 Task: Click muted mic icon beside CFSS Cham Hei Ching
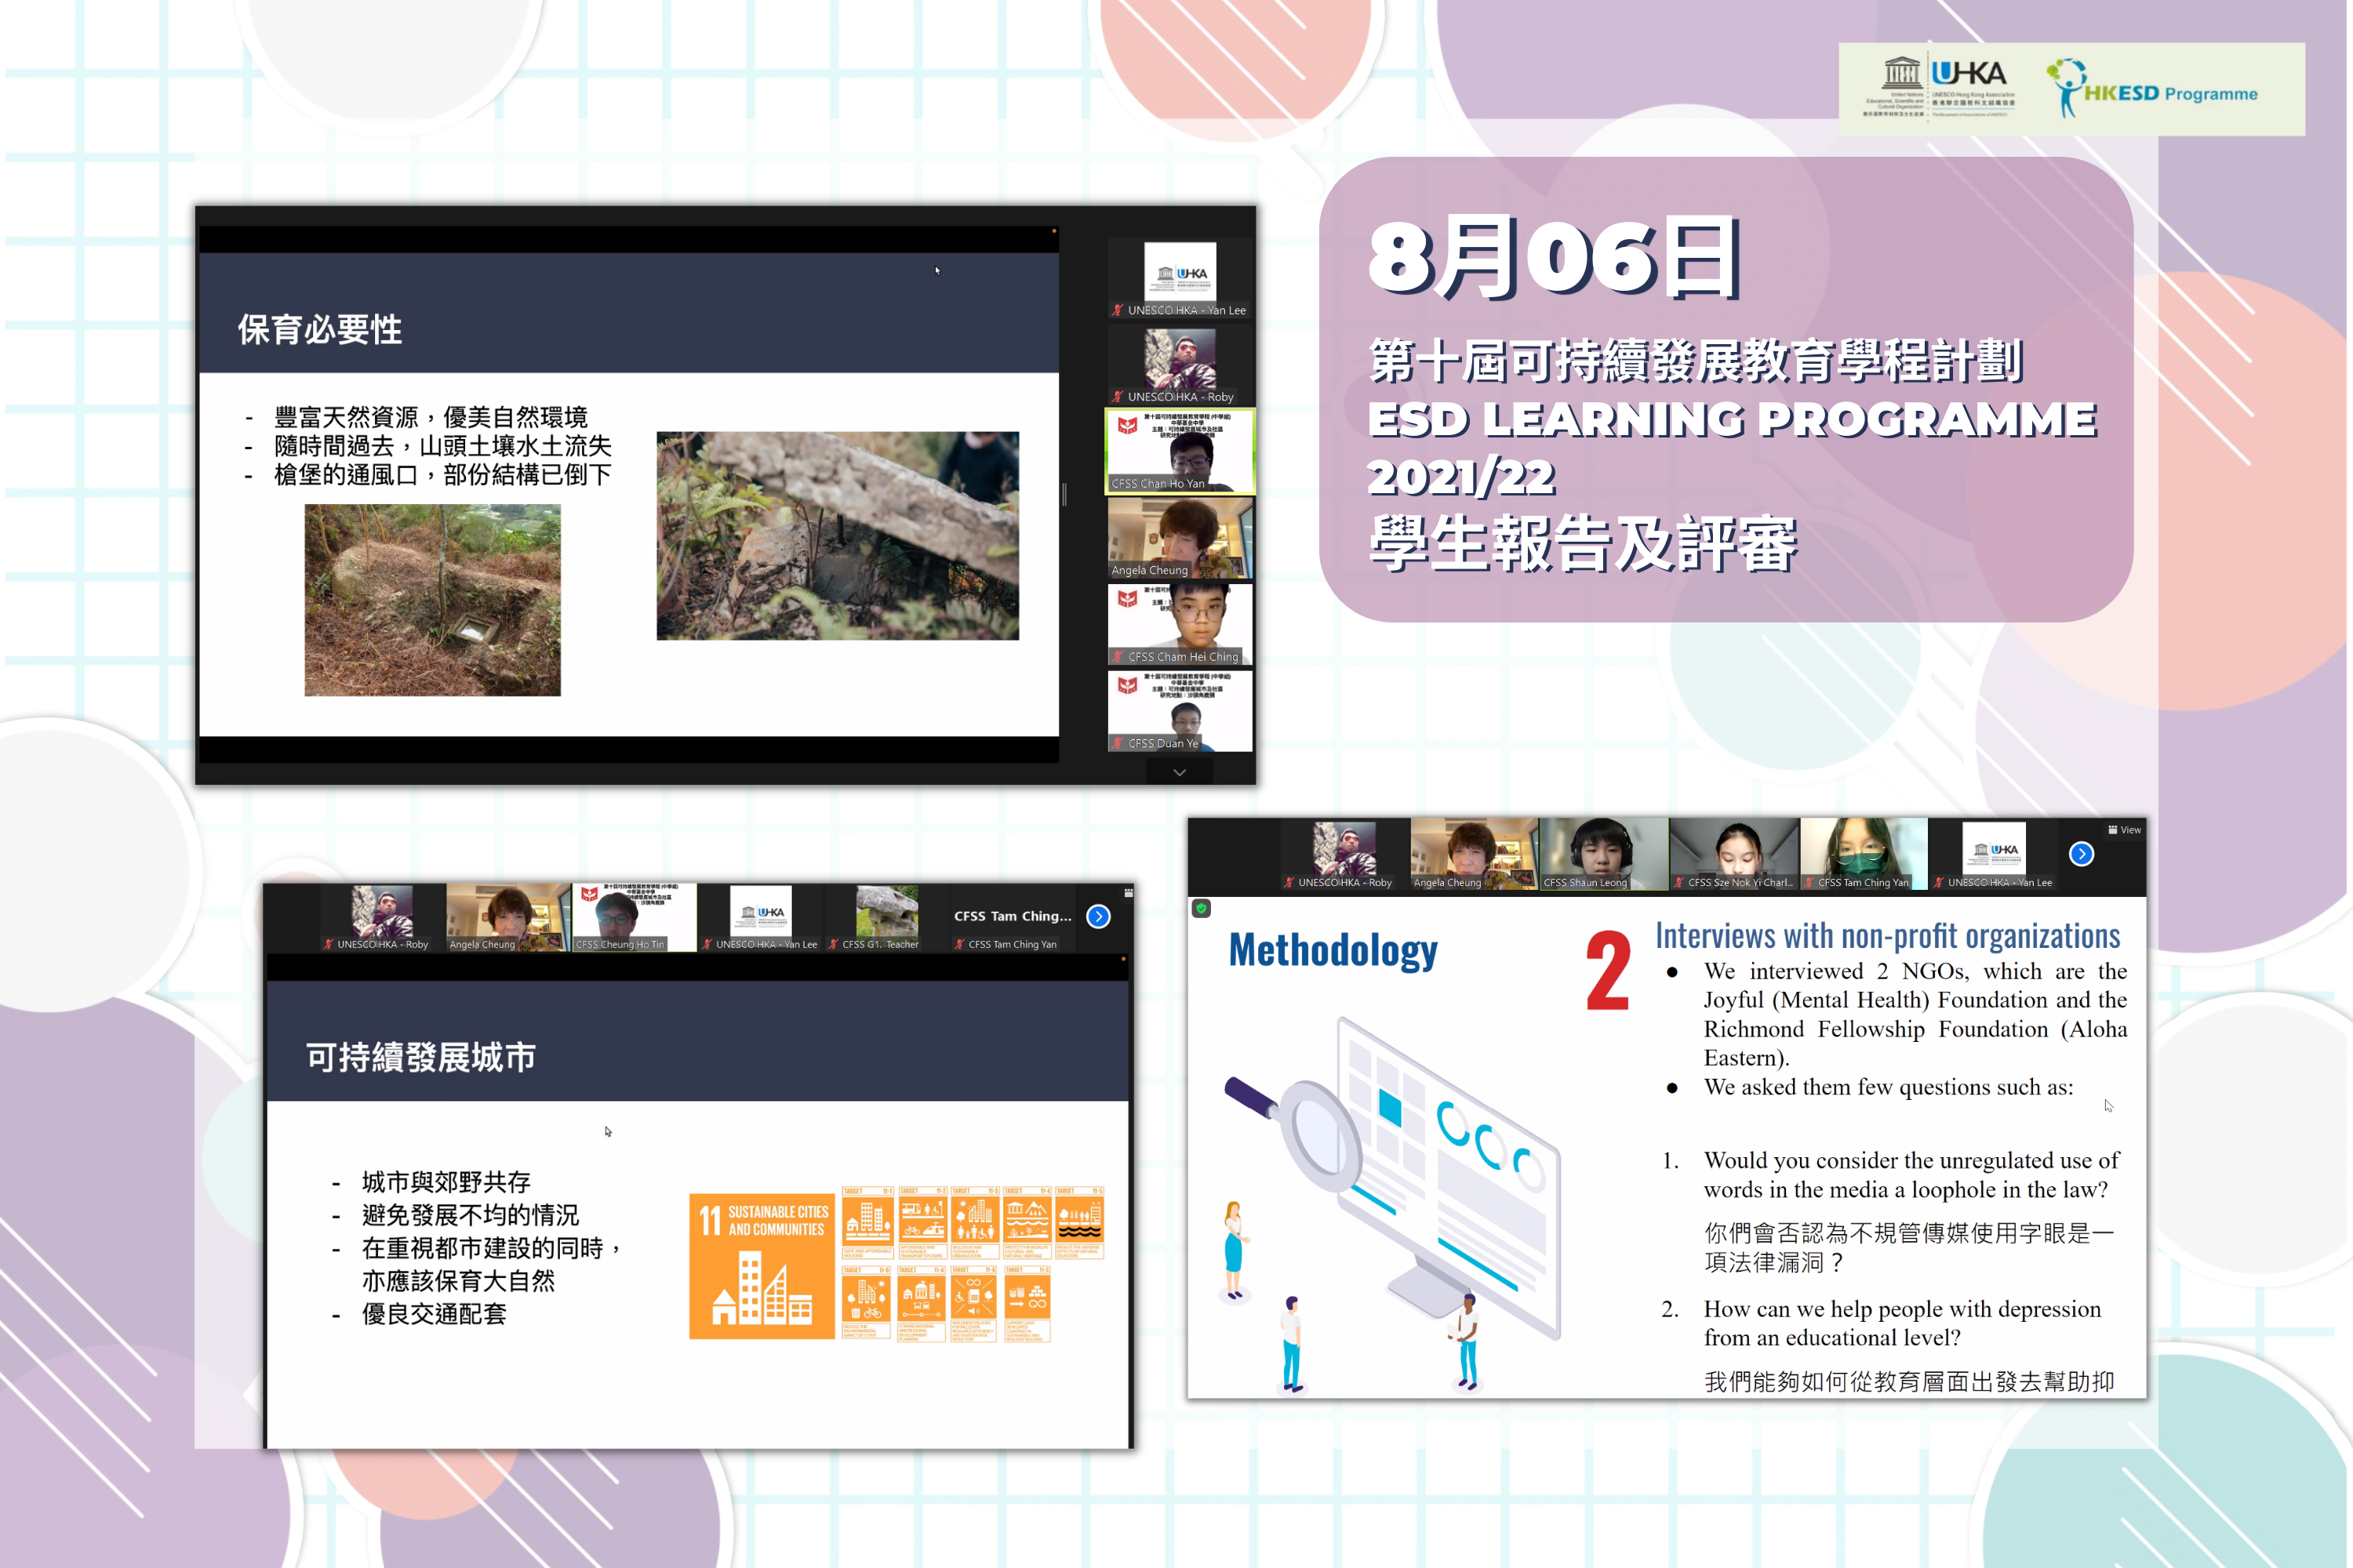point(1118,657)
